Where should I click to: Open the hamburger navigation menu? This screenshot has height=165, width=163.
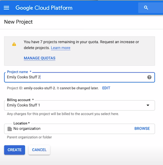(6, 8)
